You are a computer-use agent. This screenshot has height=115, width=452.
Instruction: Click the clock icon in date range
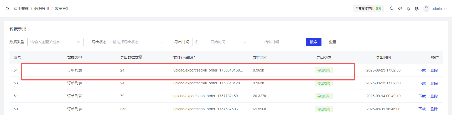pos(197,42)
